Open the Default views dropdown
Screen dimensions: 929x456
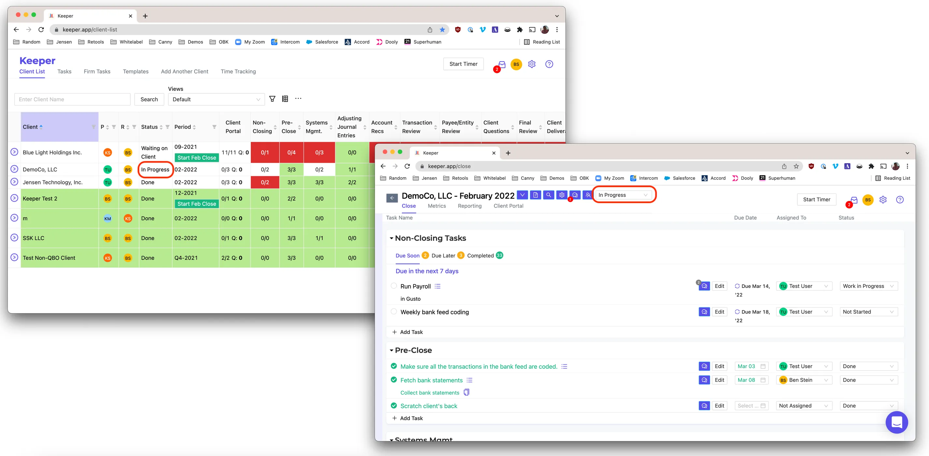pyautogui.click(x=216, y=99)
